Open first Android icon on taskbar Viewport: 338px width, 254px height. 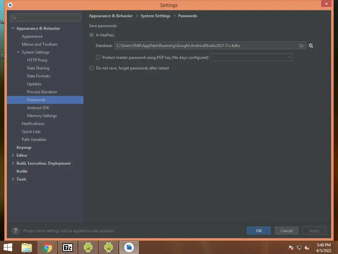tap(88, 247)
